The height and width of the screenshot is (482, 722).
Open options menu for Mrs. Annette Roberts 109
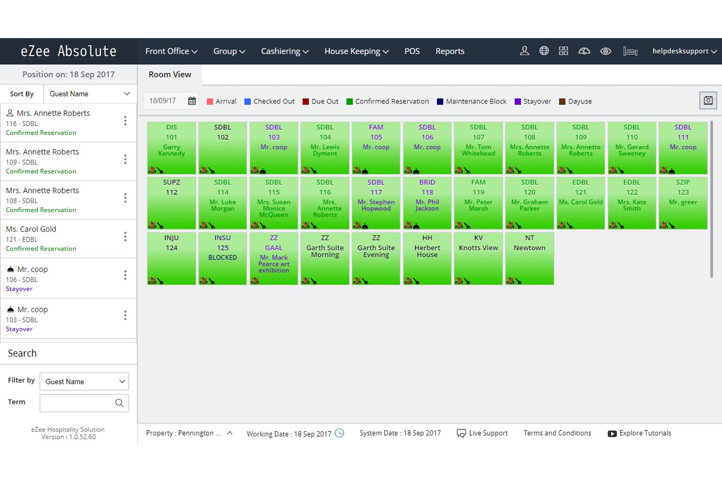coord(125,159)
